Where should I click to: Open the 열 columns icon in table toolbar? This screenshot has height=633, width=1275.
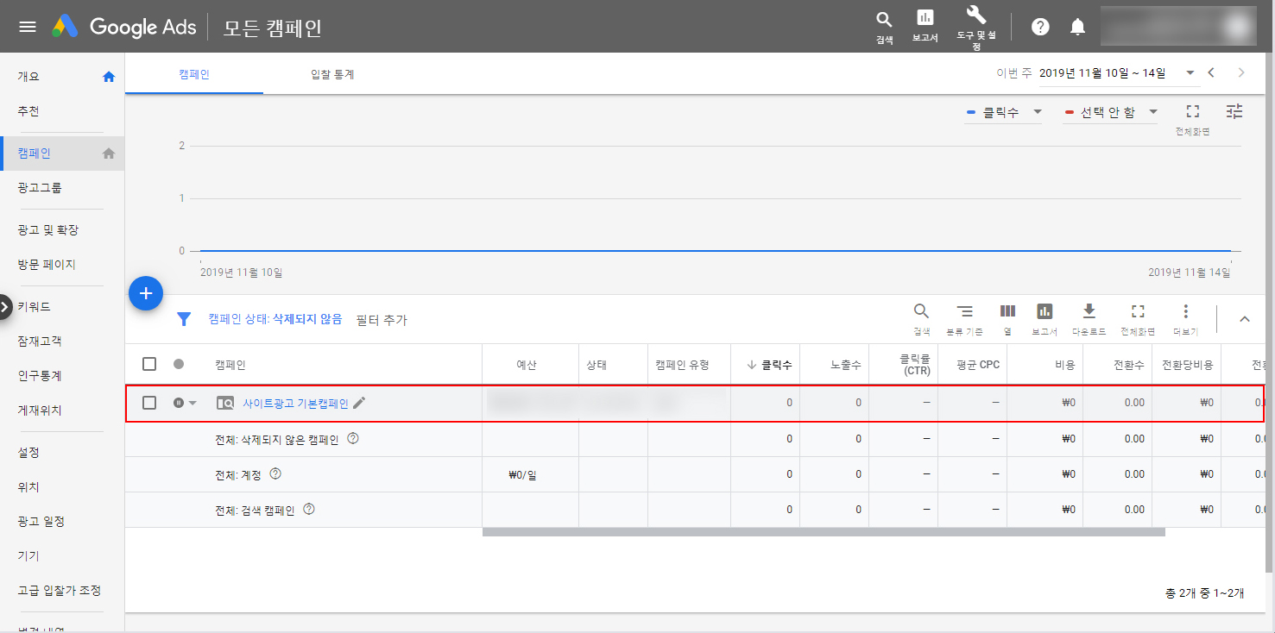[1007, 312]
